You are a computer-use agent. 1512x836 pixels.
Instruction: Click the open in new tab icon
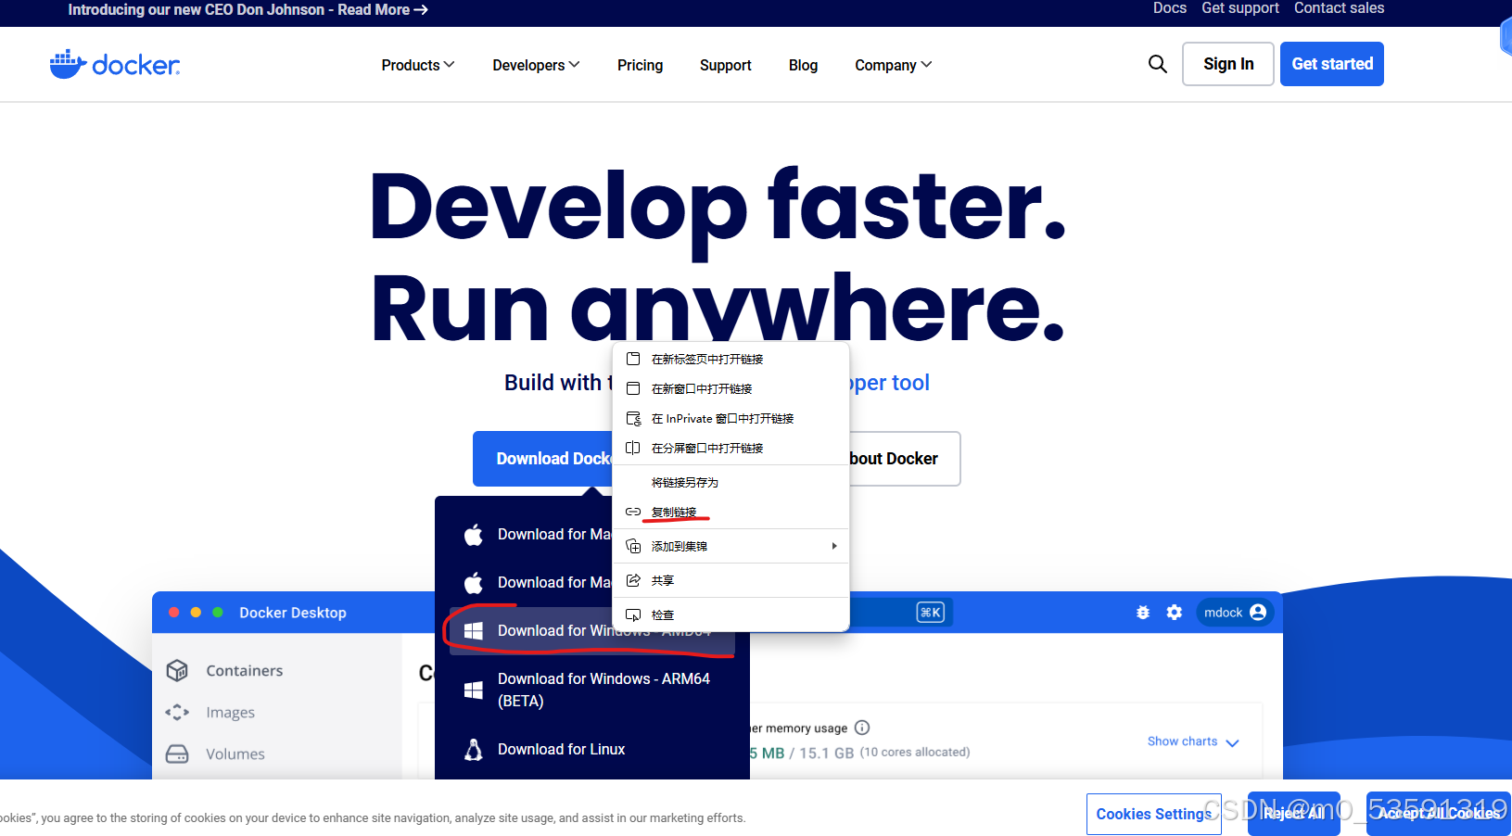[x=633, y=359]
